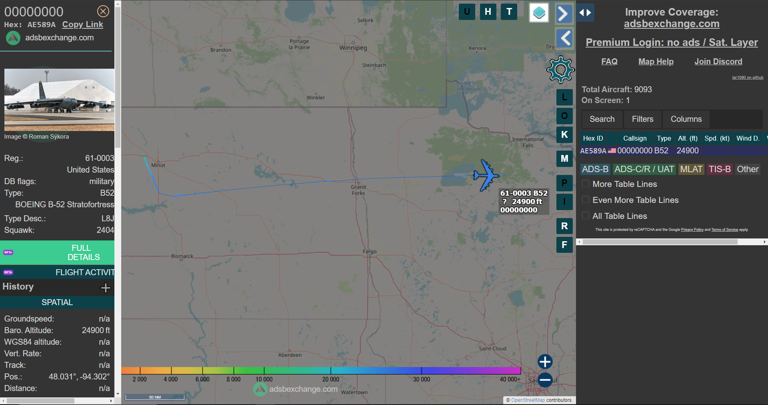Click the SPATIAL section header
The image size is (768, 405).
tap(57, 302)
